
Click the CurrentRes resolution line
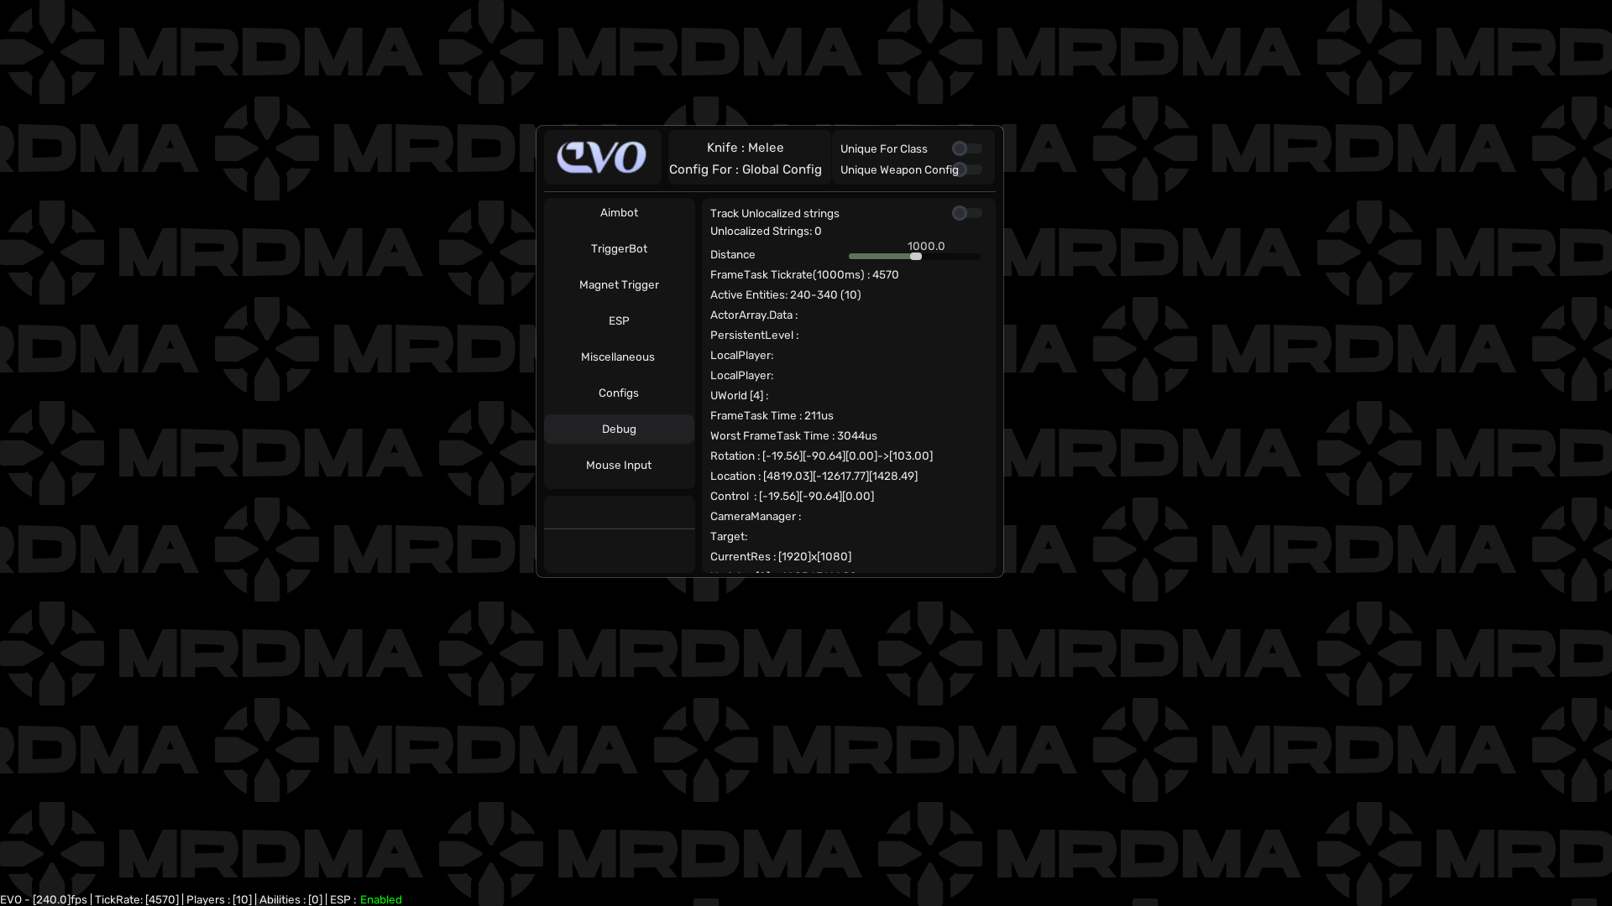coord(780,557)
